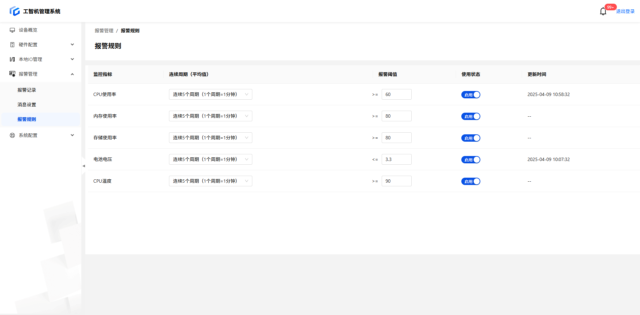Click the 退出登录 link
Viewport: 640px width, 315px height.
click(x=625, y=11)
